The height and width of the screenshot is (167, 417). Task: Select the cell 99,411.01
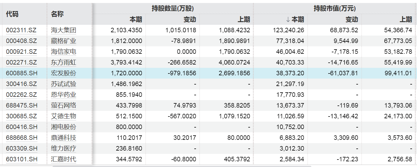398,73
